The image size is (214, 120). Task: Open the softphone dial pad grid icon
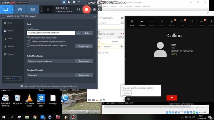122,23
